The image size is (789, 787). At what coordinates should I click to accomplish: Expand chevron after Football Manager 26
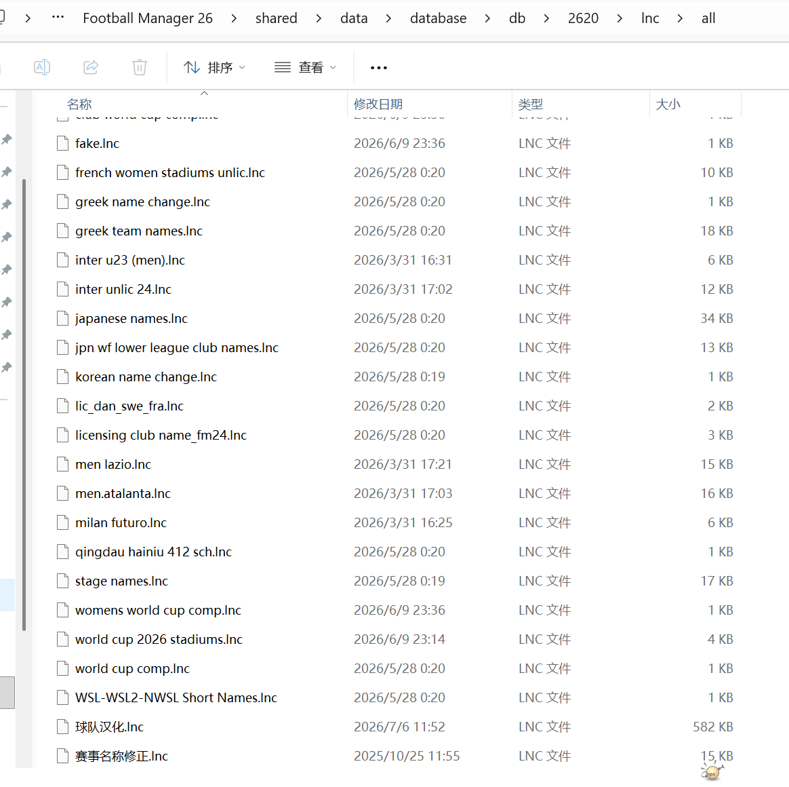point(234,18)
